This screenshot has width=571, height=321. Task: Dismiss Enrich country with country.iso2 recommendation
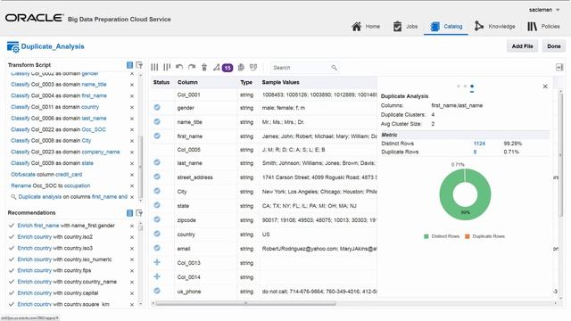pyautogui.click(x=132, y=237)
